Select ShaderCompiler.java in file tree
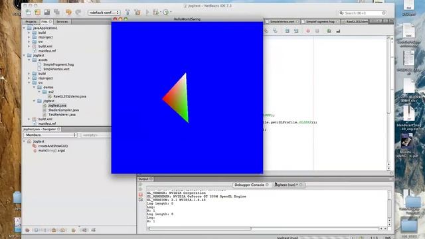This screenshot has width=425, height=239. coord(64,110)
